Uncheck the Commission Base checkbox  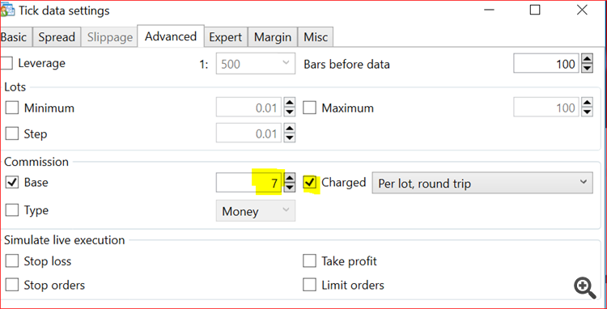tap(12, 182)
